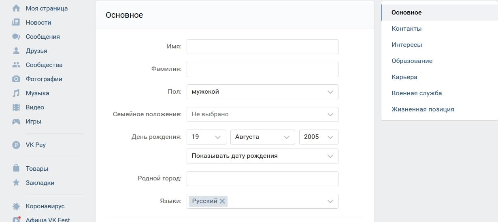498x222 pixels.
Task: Choose birth month dropdown Августа
Action: pos(262,137)
